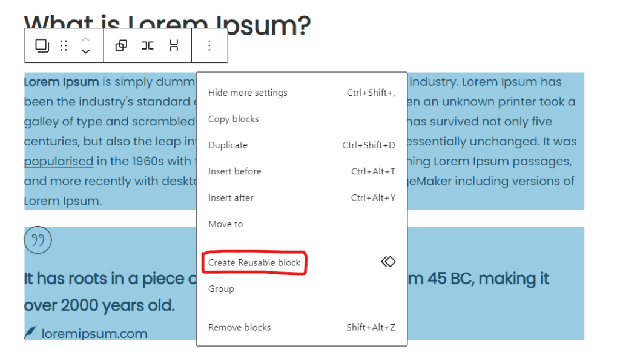Select Hide more settings
The height and width of the screenshot is (355, 620).
click(x=302, y=93)
